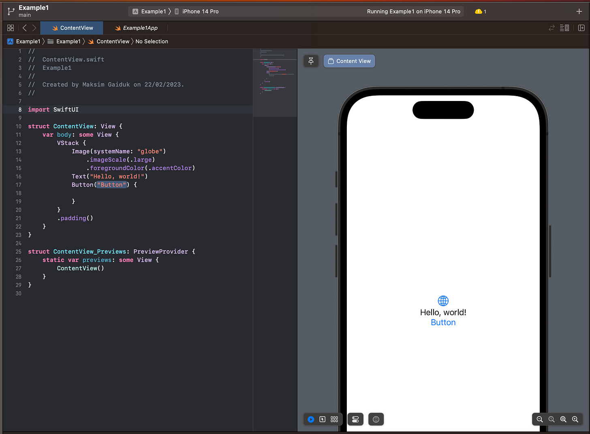The image size is (590, 434).
Task: Select the Content View preview button
Action: point(349,61)
